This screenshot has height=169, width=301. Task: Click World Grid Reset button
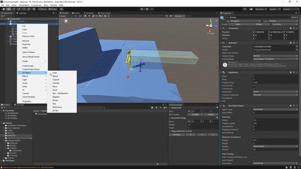click(x=211, y=115)
